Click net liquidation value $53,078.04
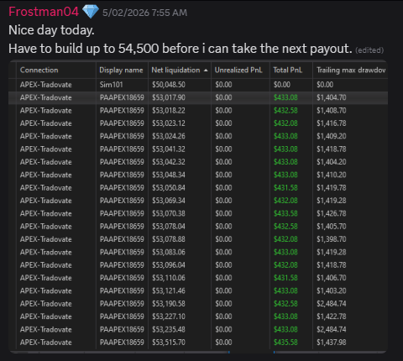403x361 pixels. click(169, 226)
